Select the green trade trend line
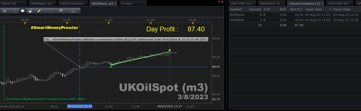 [140, 58]
